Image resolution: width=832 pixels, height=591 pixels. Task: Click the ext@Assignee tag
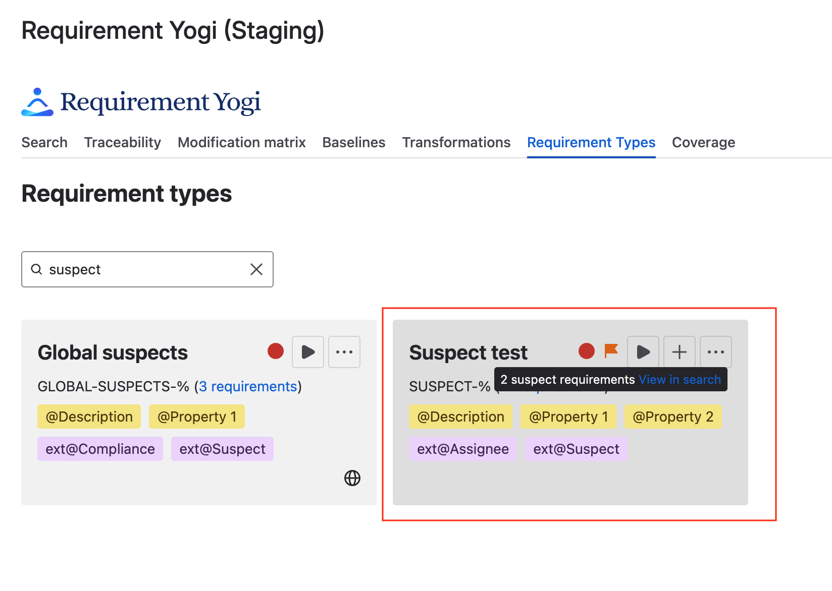tap(463, 449)
